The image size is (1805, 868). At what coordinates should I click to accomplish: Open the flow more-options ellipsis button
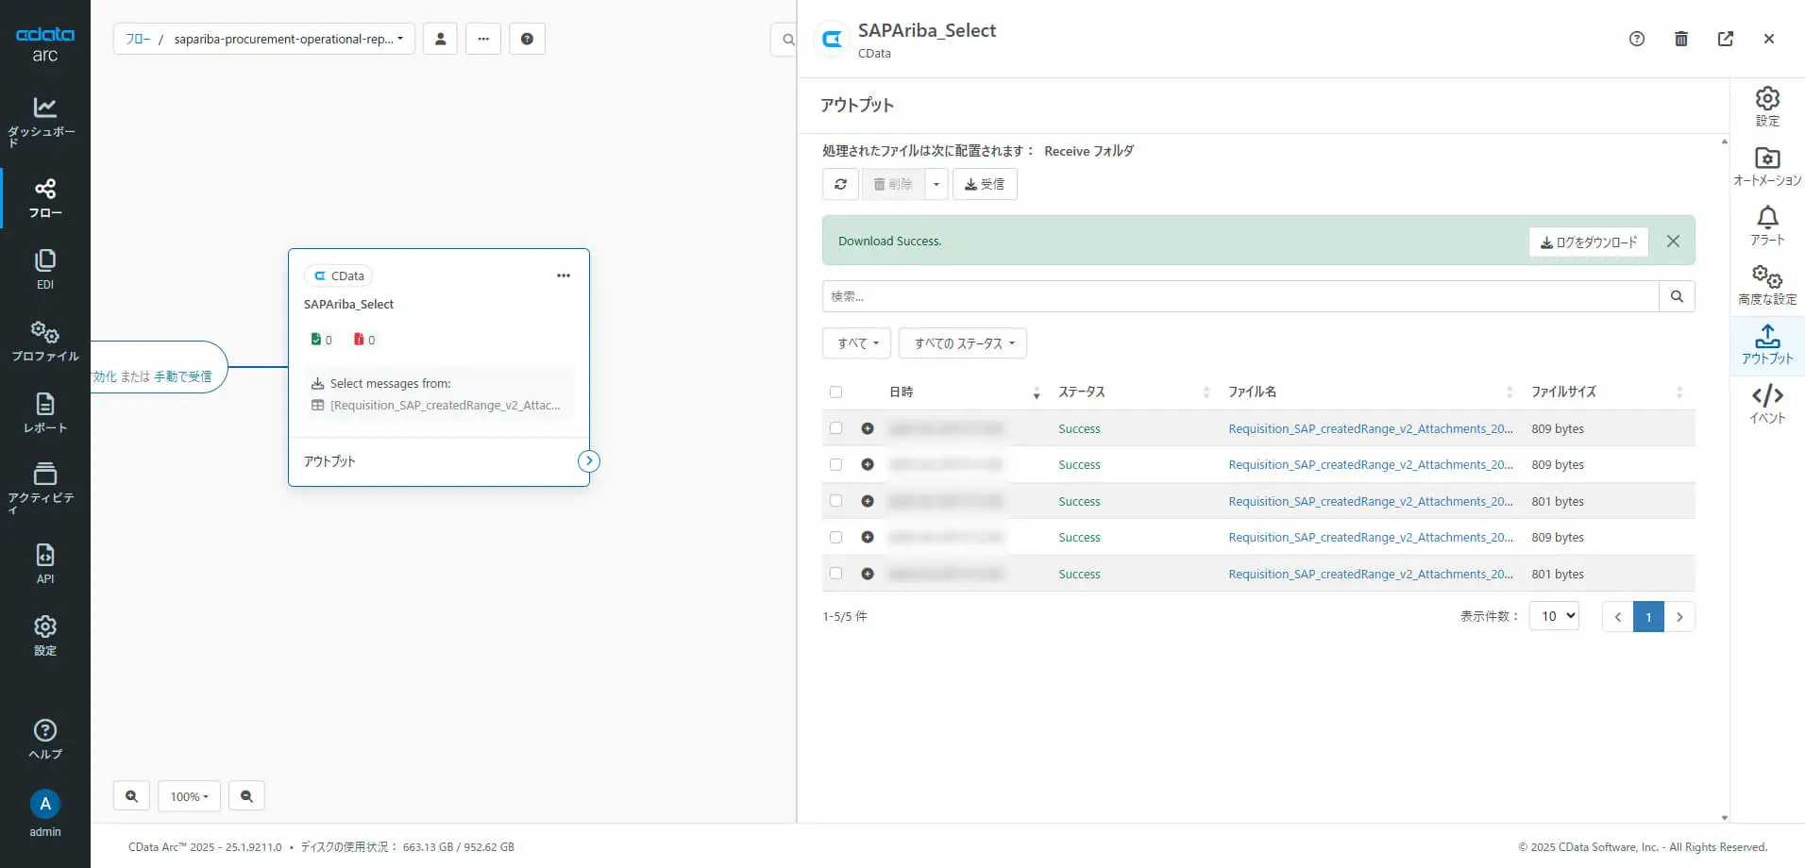483,39
